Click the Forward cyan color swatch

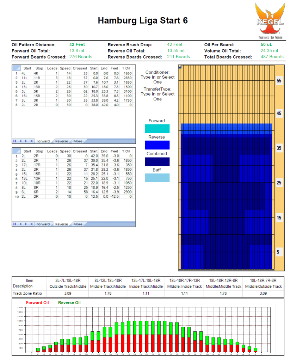click(157, 129)
